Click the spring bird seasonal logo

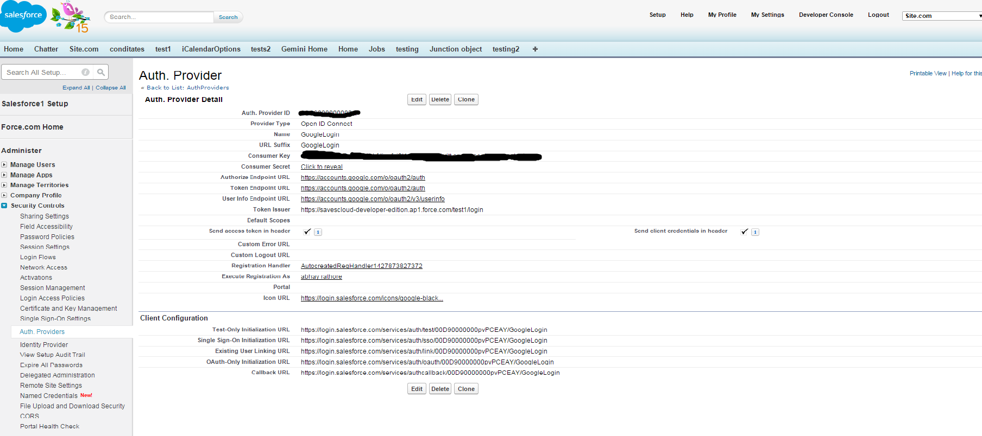coord(71,17)
